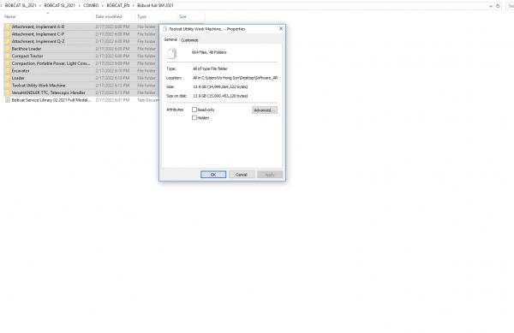Switch to the Customize tab
The width and height of the screenshot is (514, 333).
(x=189, y=40)
